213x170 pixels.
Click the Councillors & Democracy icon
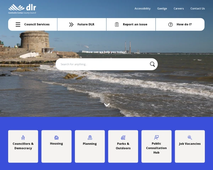pyautogui.click(x=23, y=137)
